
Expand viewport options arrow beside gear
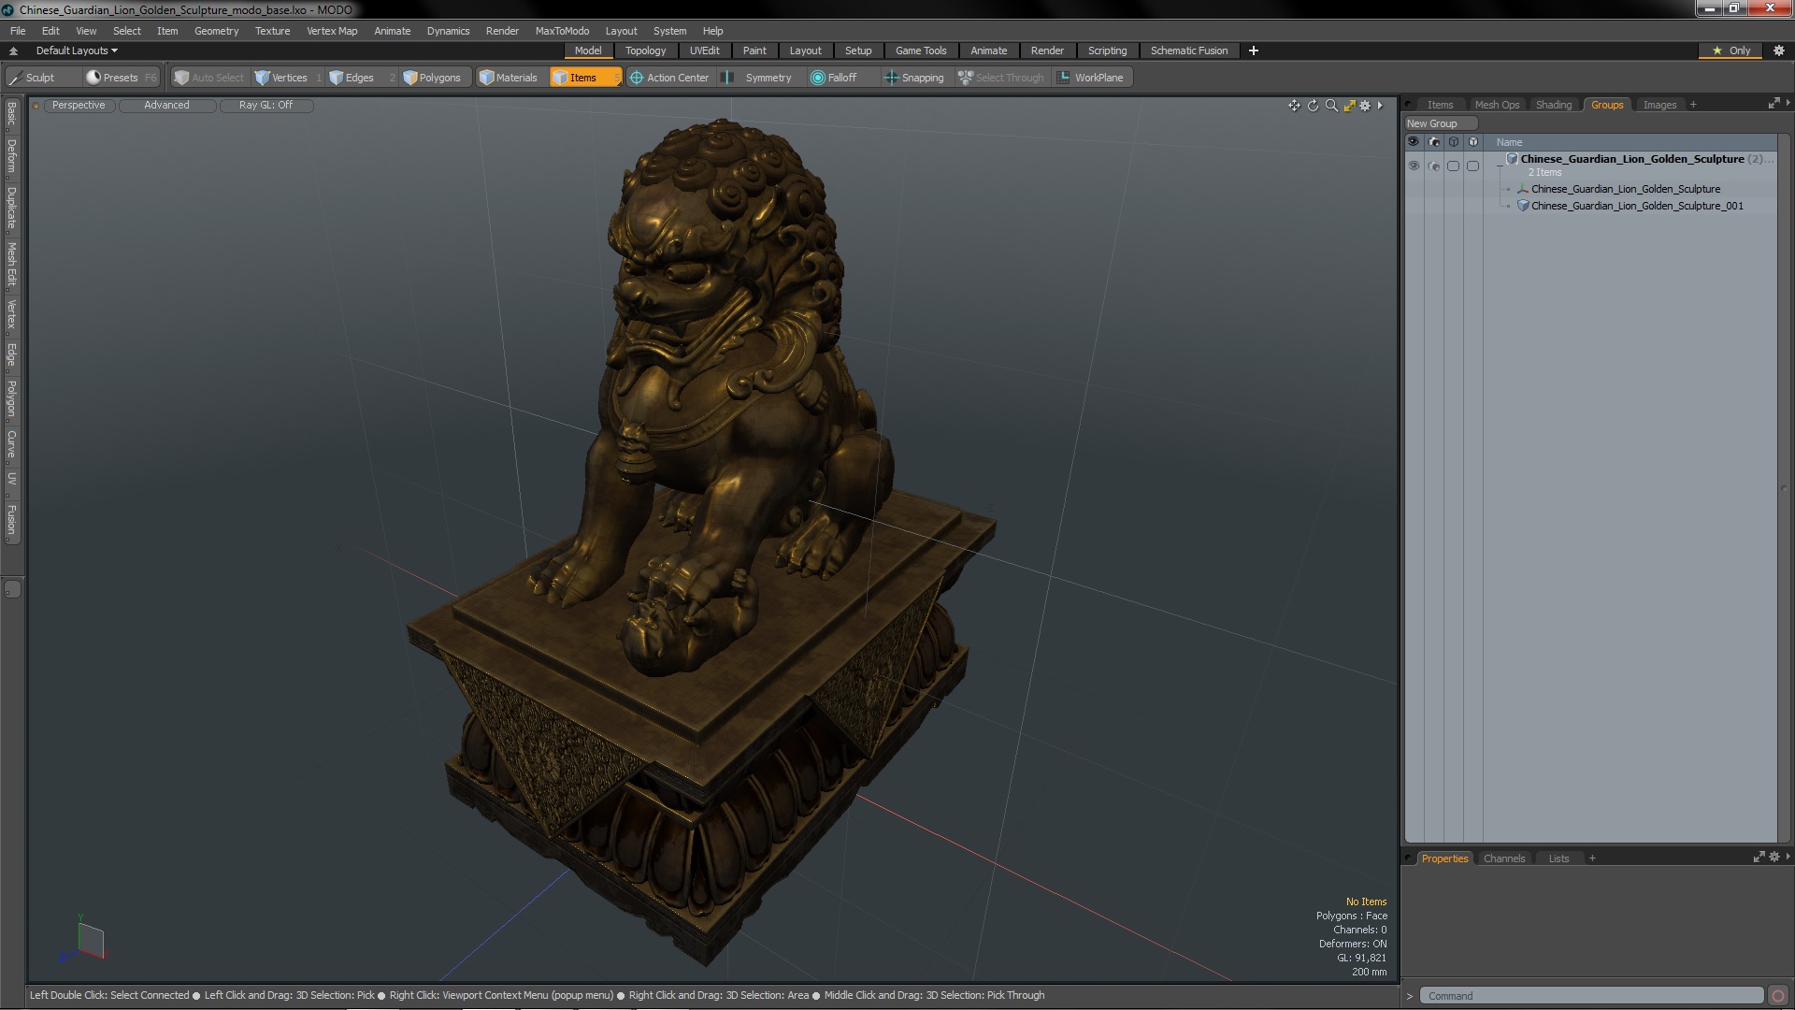point(1380,106)
